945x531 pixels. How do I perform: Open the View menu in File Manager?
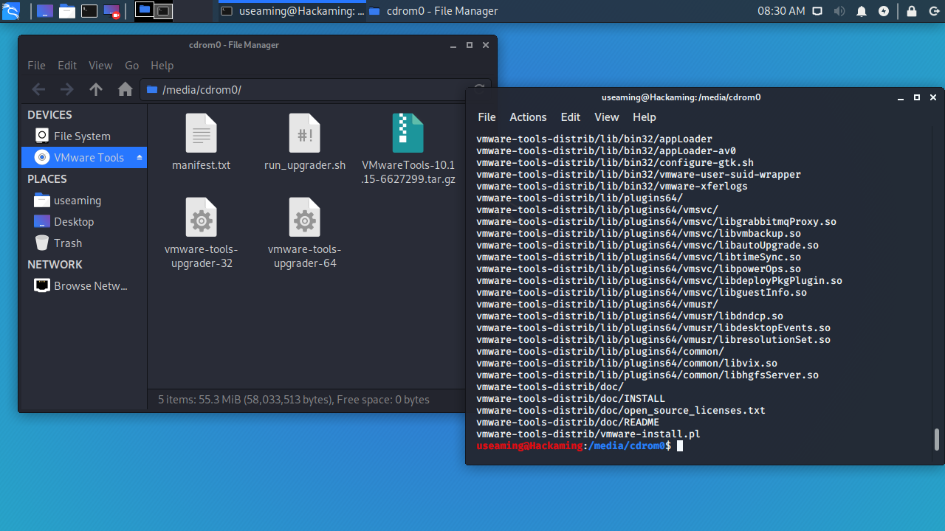click(x=100, y=65)
